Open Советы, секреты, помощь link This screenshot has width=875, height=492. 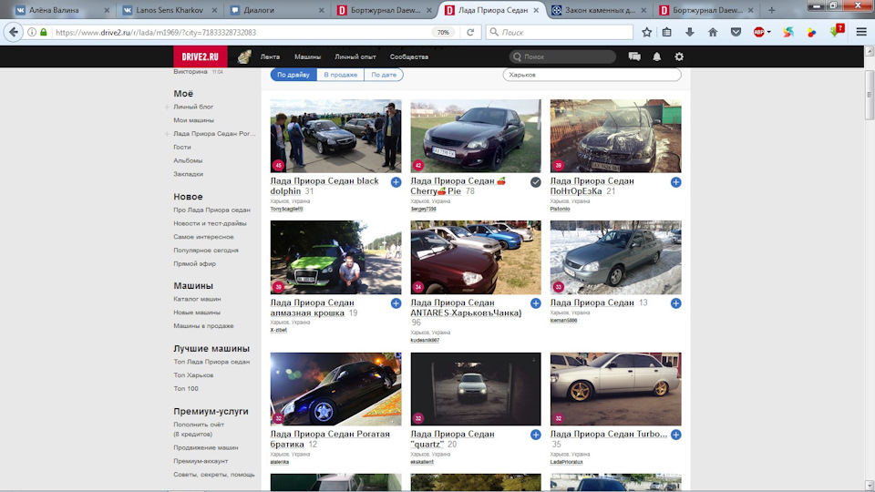213,475
